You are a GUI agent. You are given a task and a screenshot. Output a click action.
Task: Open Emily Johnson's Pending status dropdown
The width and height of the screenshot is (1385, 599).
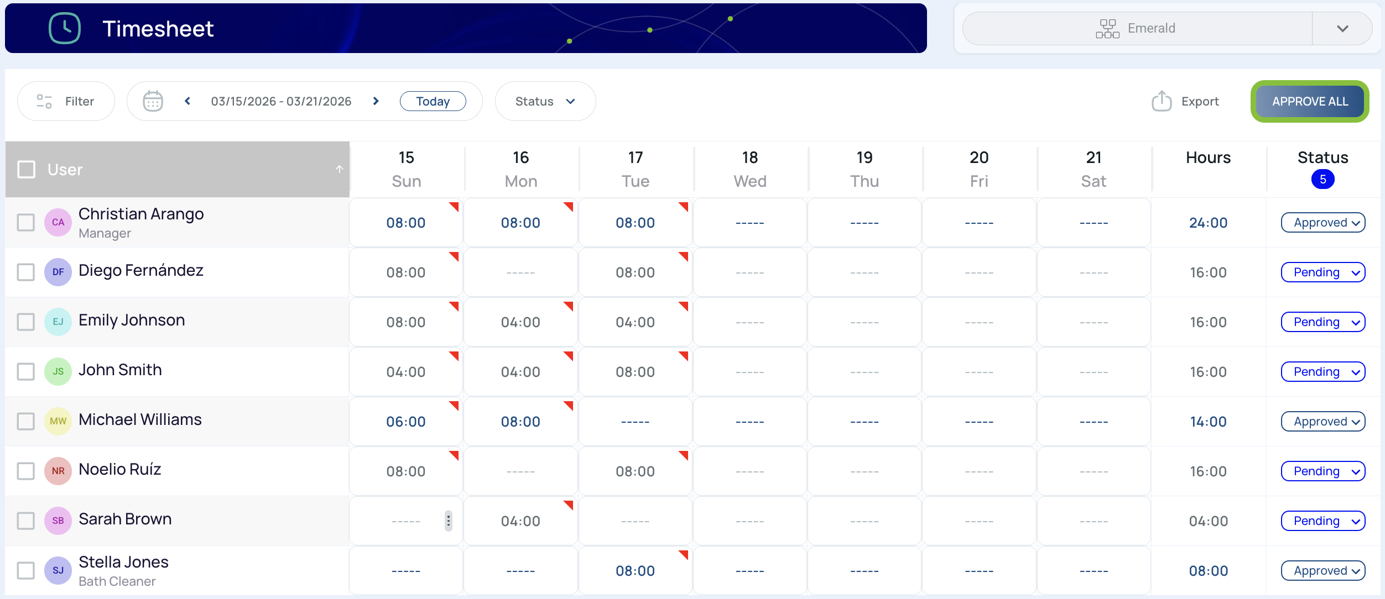tap(1323, 322)
